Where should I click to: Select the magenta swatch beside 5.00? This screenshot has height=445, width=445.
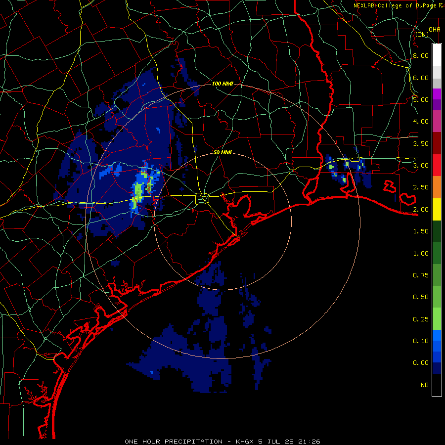pyautogui.click(x=437, y=94)
